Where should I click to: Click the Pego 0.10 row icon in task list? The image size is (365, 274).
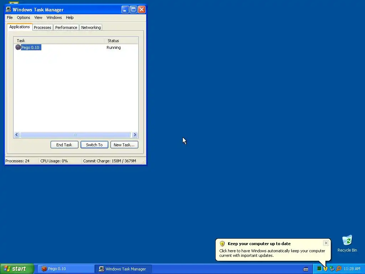tap(18, 47)
